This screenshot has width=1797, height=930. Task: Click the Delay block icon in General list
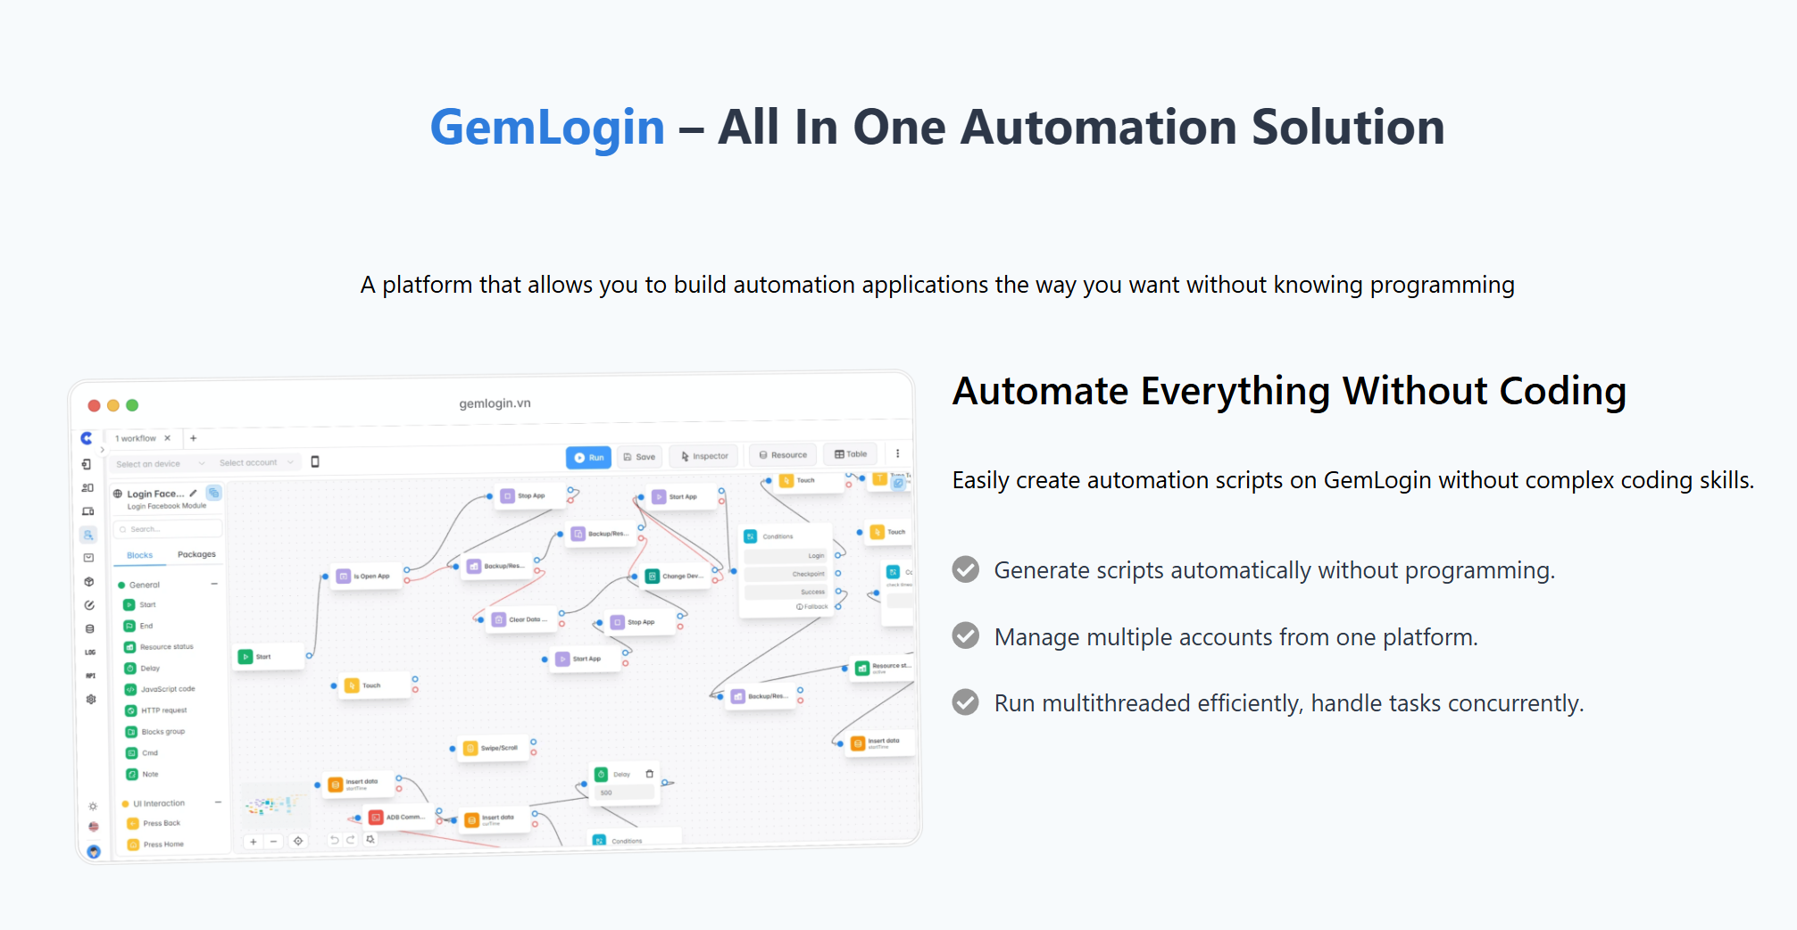pos(129,668)
